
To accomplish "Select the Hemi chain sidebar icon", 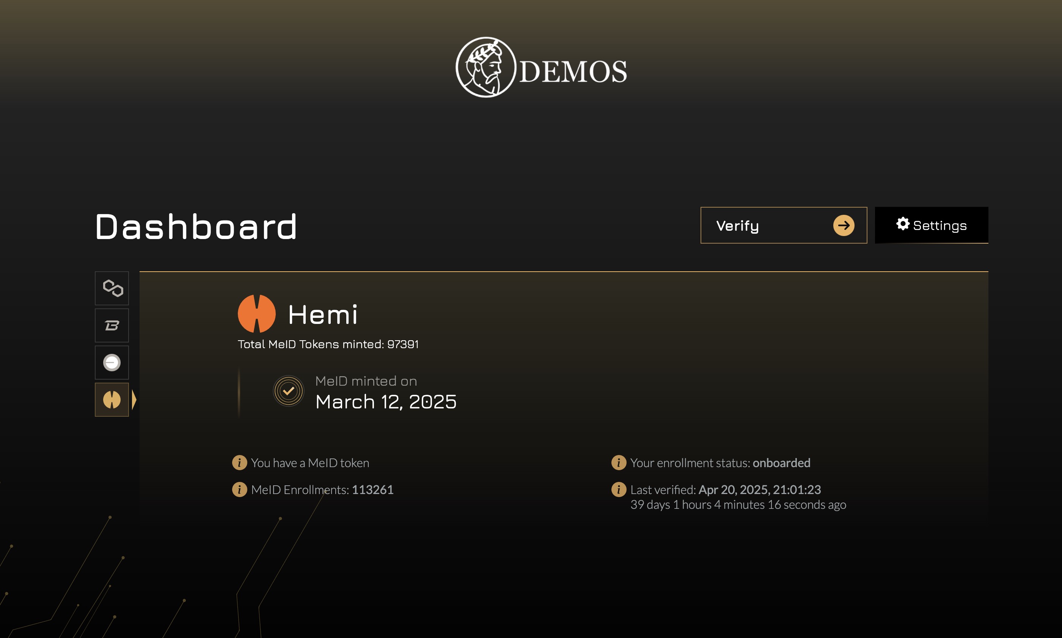I will point(112,400).
